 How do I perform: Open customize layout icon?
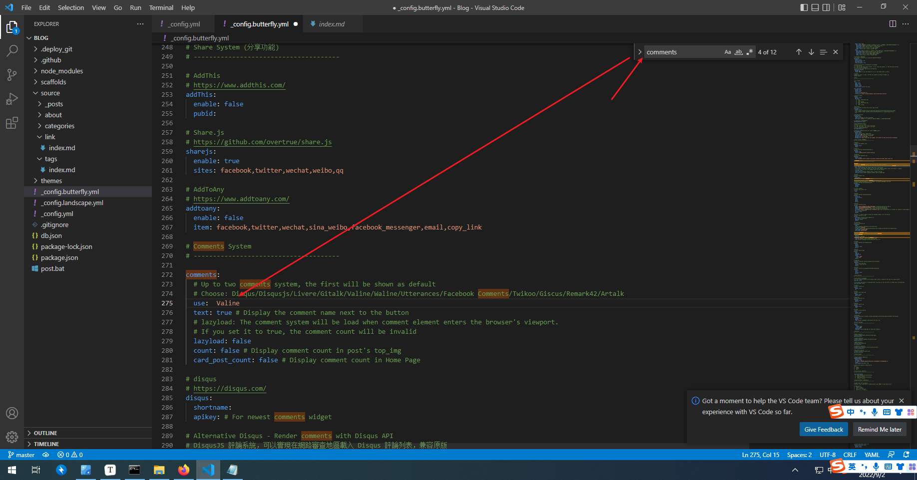click(842, 7)
